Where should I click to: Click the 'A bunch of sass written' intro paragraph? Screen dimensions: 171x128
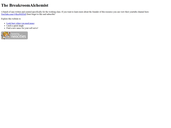(75, 13)
